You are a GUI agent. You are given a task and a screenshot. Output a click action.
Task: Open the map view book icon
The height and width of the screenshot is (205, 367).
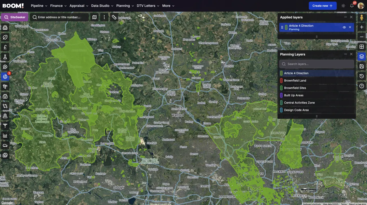[94, 17]
